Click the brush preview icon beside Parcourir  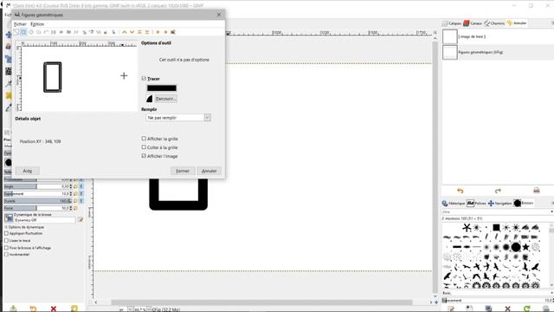click(x=150, y=99)
